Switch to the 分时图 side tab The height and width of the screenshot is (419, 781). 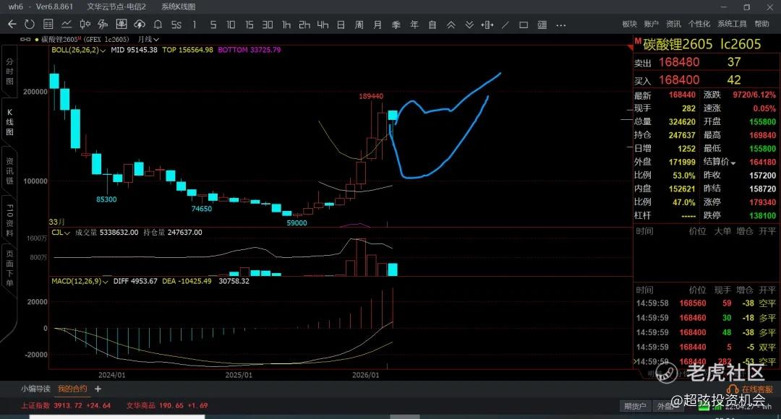[9, 72]
